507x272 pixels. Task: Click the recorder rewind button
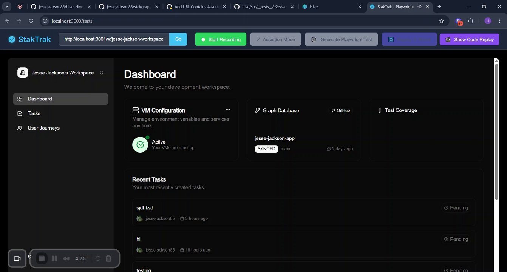click(x=66, y=258)
